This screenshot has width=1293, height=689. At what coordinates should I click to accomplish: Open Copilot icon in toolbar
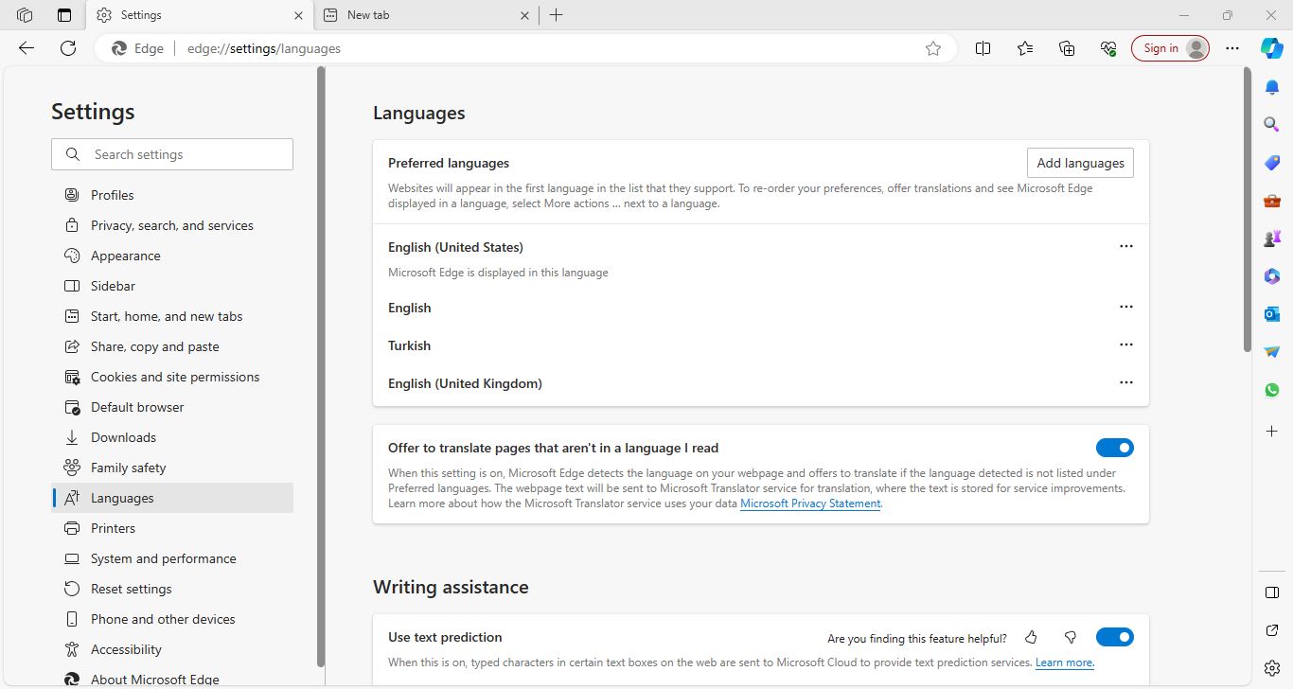click(1272, 48)
